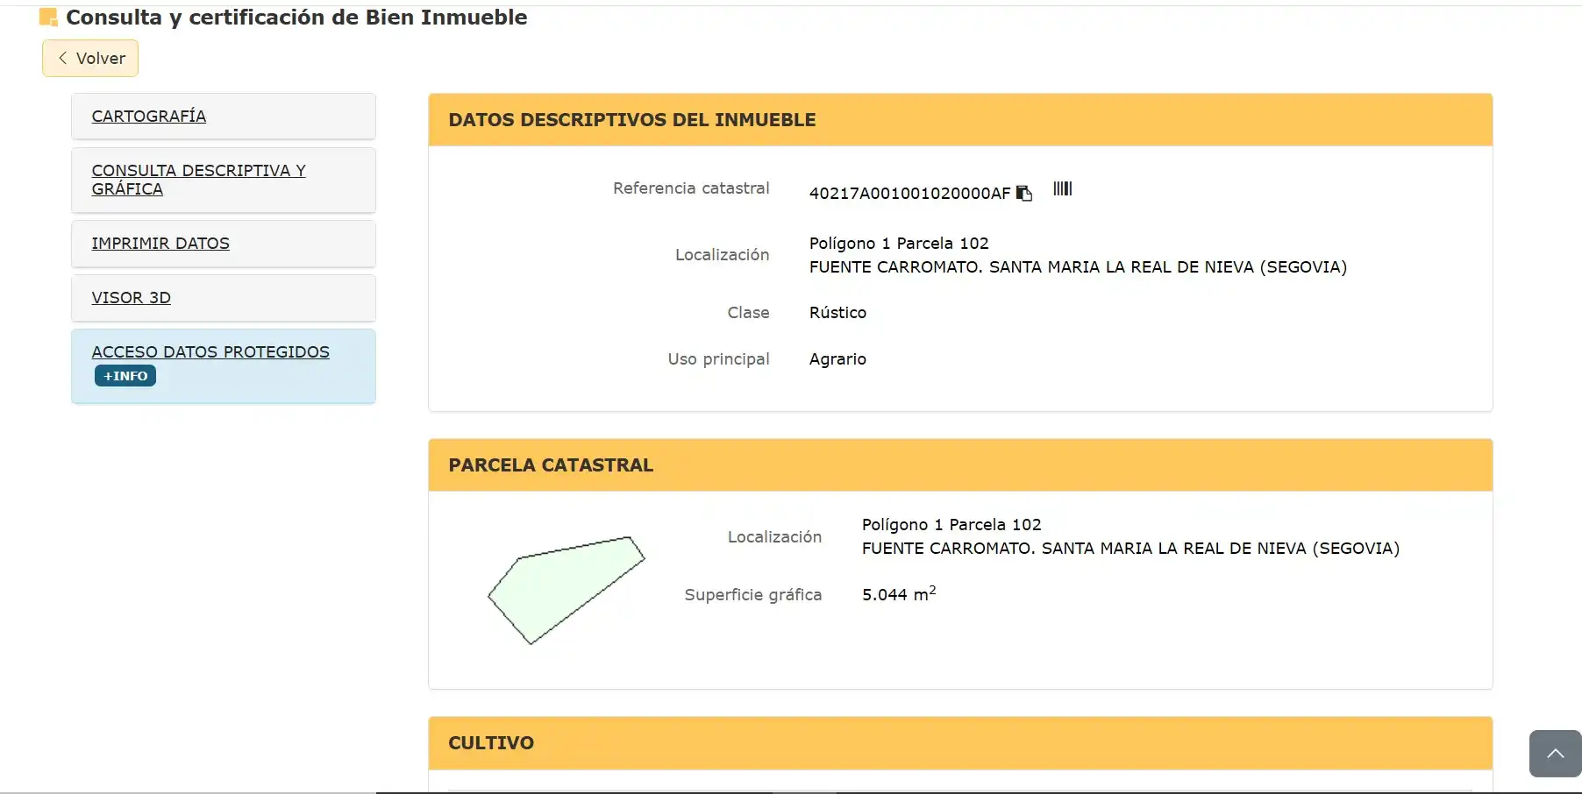Screen dimensions: 1582x794
Task: Open CONSULTA DESCRIPTIVA Y GRÁFICA
Action: click(x=198, y=180)
